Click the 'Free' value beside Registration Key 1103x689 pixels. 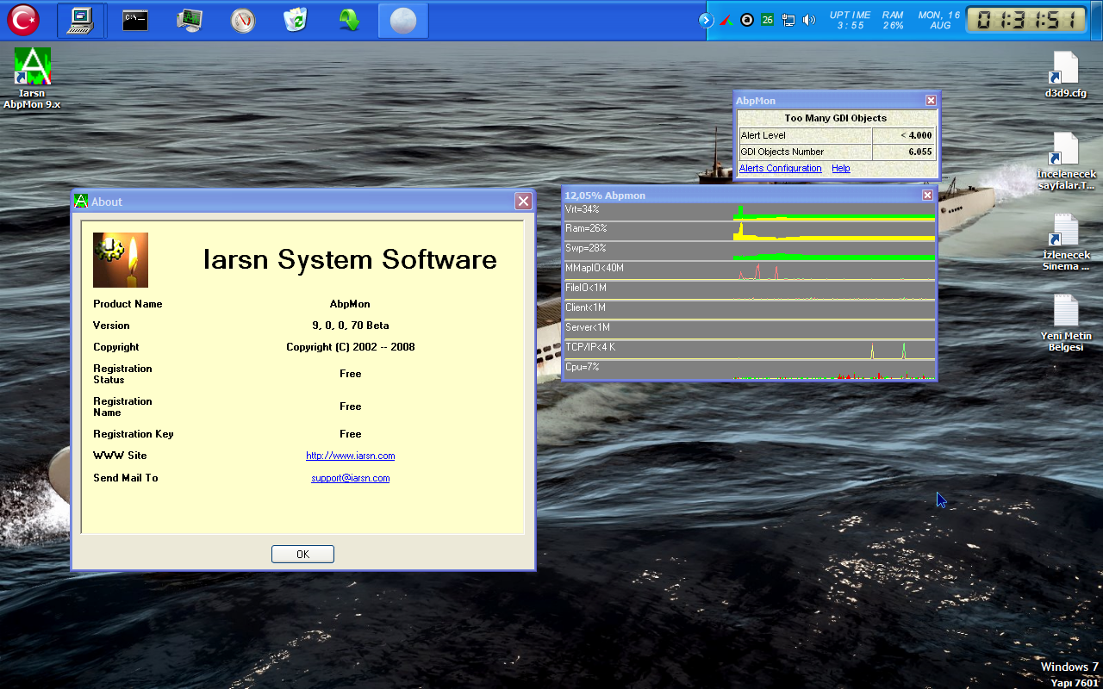pos(350,434)
